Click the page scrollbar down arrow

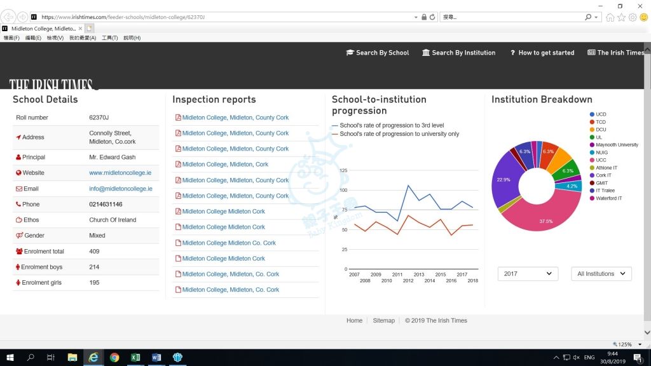(647, 332)
